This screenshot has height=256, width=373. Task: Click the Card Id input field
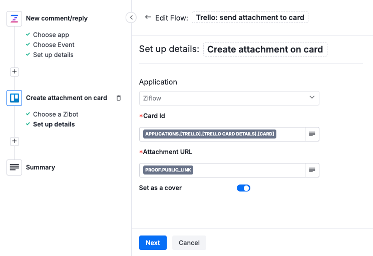(x=222, y=134)
